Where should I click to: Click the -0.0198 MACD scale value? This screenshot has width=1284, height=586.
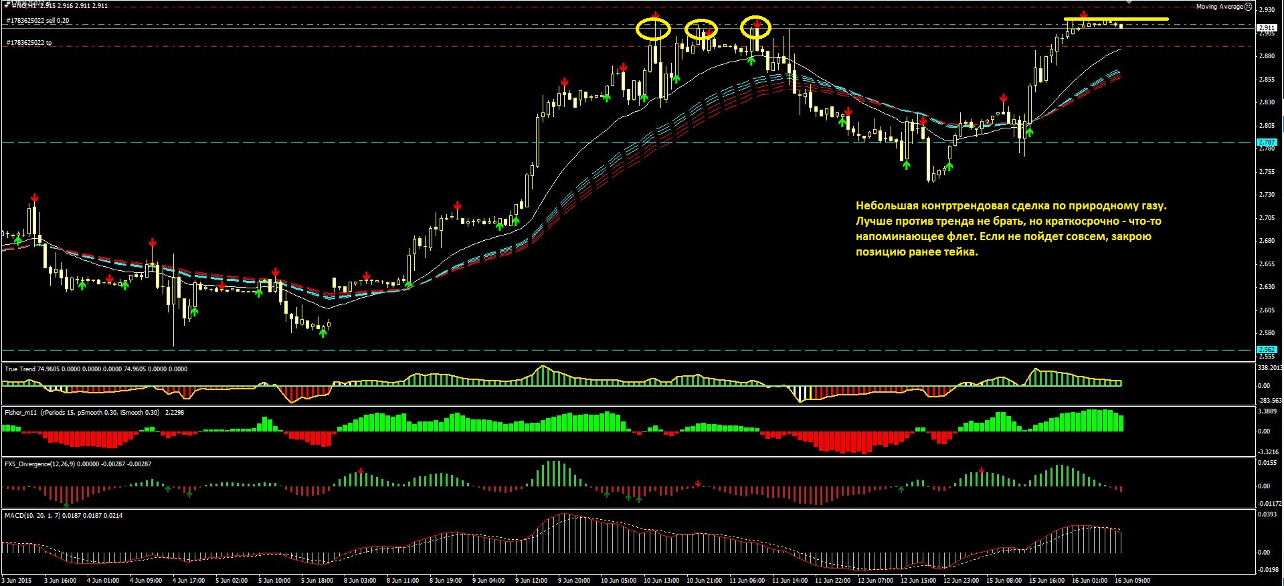tap(1269, 571)
